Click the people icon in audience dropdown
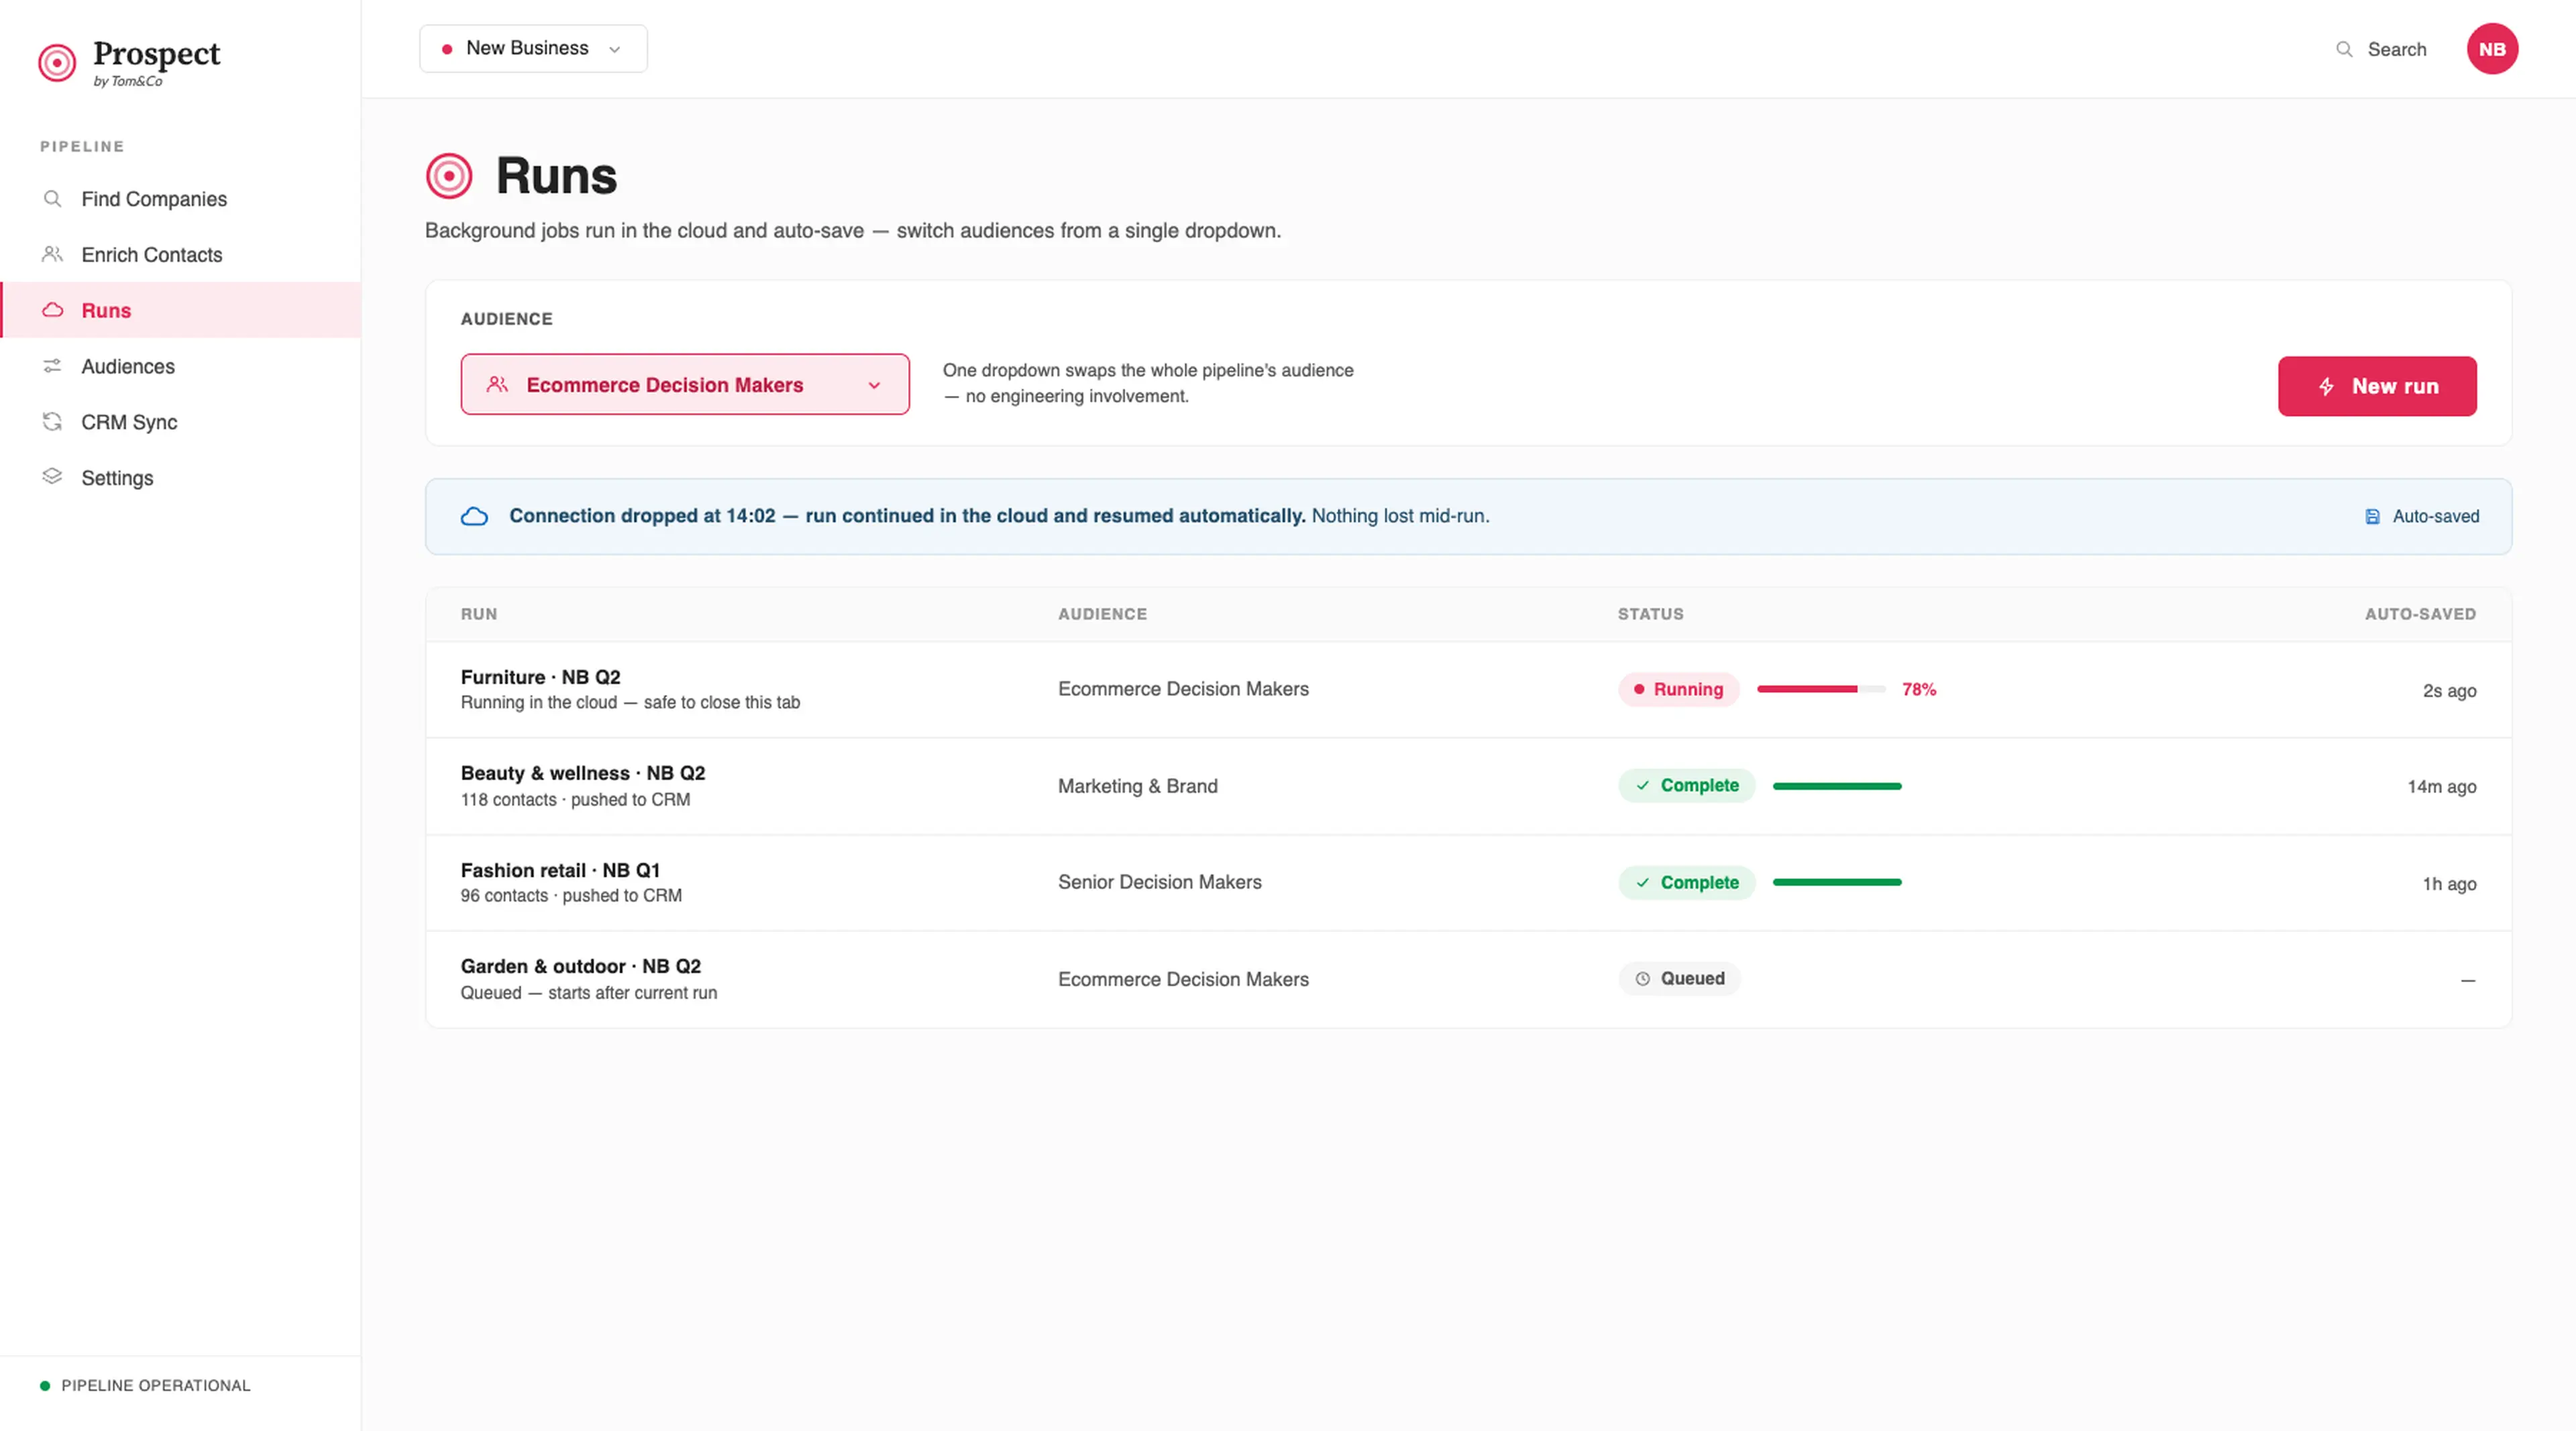The height and width of the screenshot is (1431, 2576). tap(497, 384)
